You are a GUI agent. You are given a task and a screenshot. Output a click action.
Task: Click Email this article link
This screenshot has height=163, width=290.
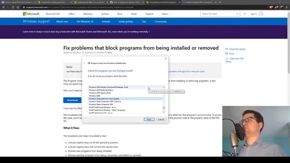coord(237,49)
